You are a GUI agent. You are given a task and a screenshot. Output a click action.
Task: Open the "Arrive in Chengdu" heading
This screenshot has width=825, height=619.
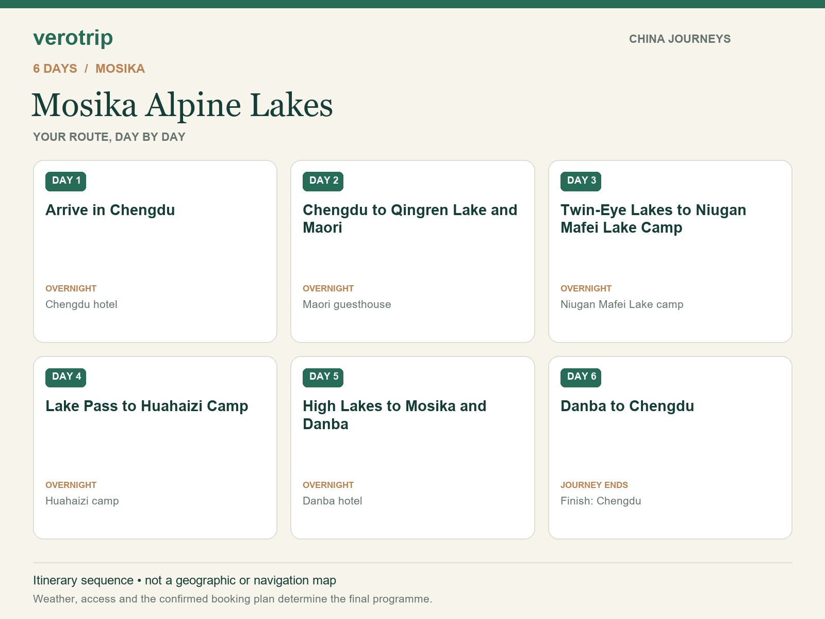point(110,210)
